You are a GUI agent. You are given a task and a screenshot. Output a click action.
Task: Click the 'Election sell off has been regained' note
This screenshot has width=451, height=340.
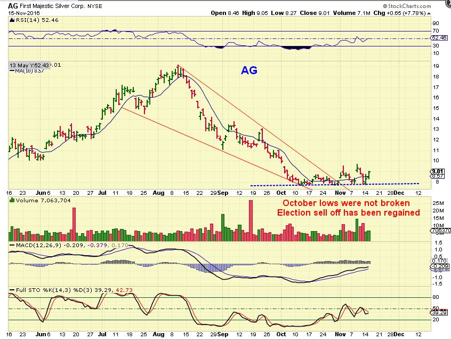(348, 213)
